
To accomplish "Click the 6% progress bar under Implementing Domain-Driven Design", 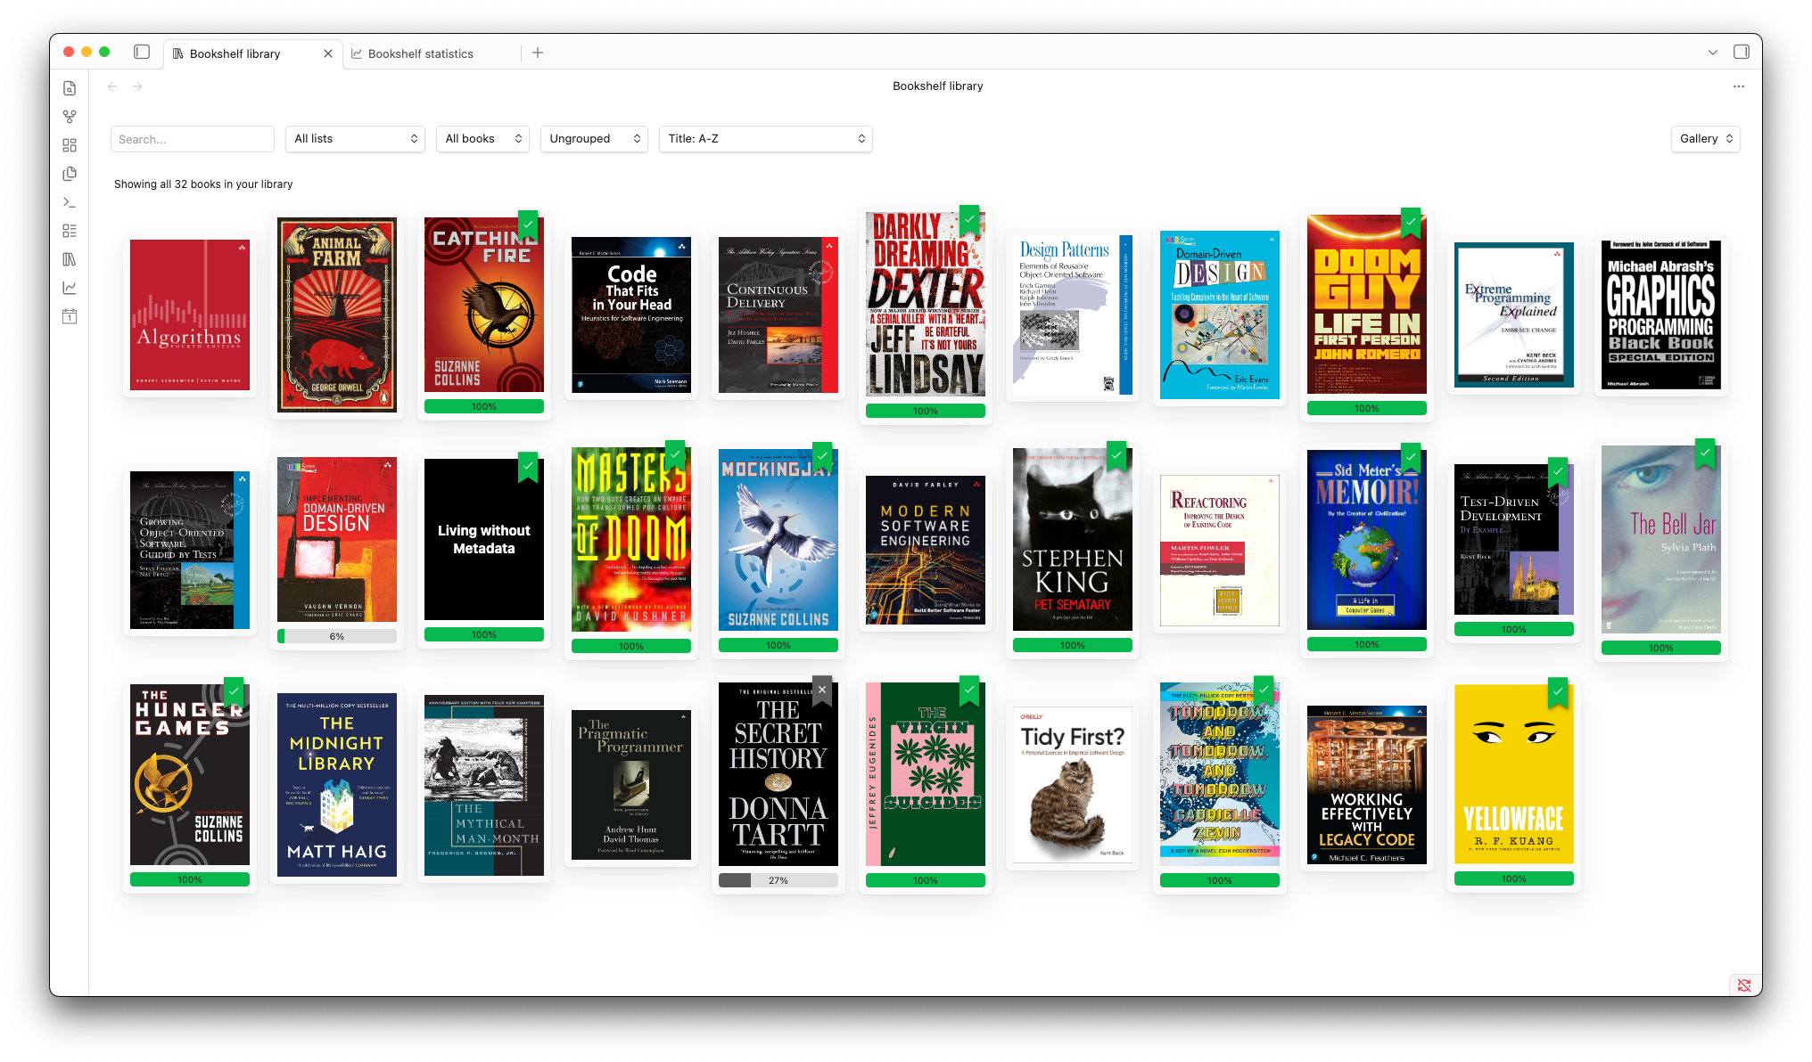I will coord(337,636).
